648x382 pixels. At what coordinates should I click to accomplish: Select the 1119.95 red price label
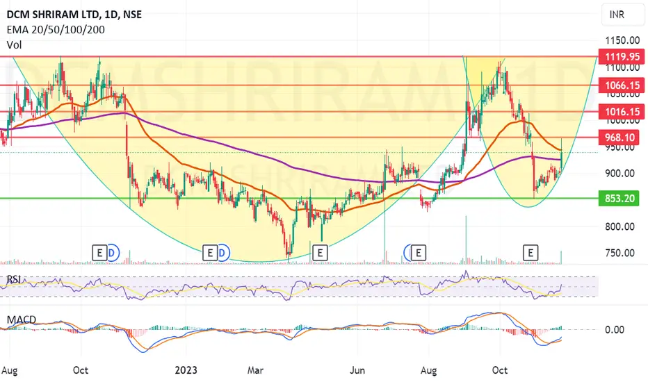[x=621, y=56]
